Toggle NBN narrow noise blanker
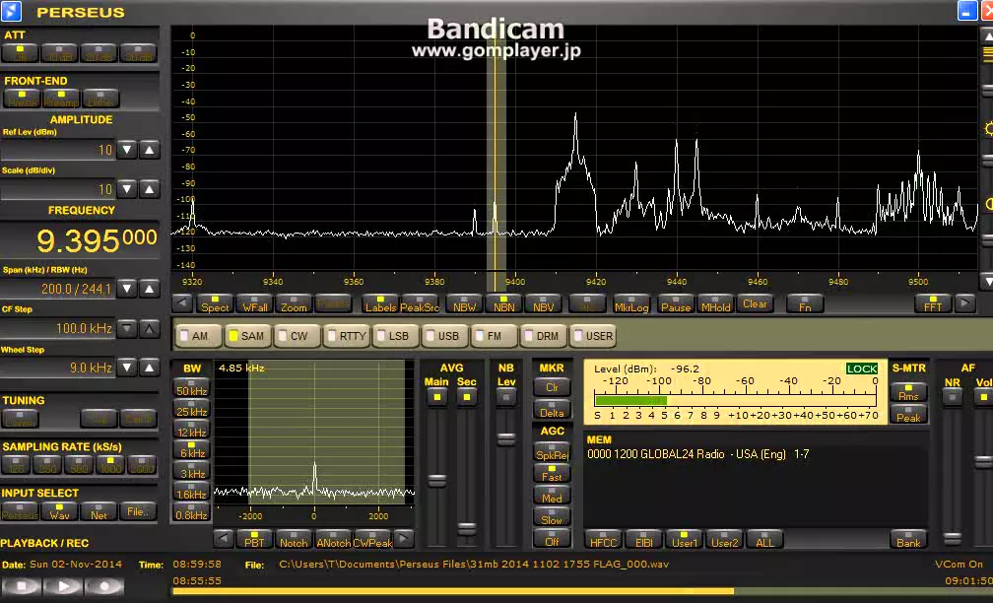The height and width of the screenshot is (603, 993). (504, 304)
